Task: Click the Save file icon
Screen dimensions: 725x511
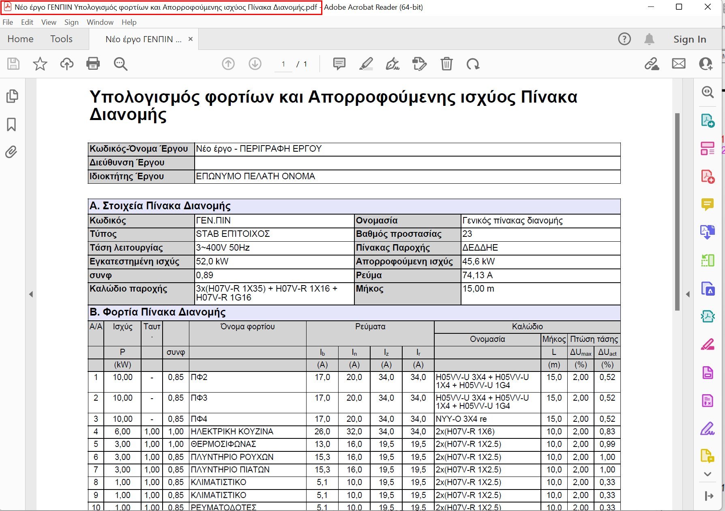Action: (13, 64)
